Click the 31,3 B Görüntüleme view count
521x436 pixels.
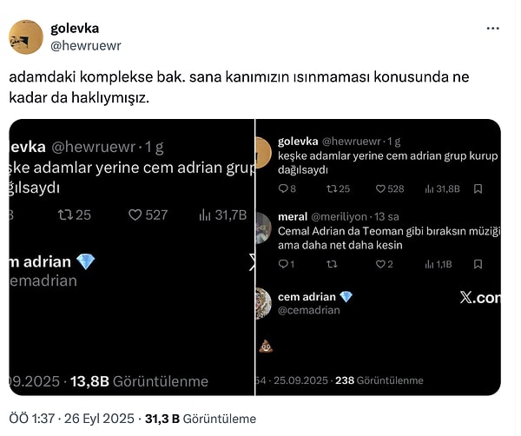(x=201, y=419)
